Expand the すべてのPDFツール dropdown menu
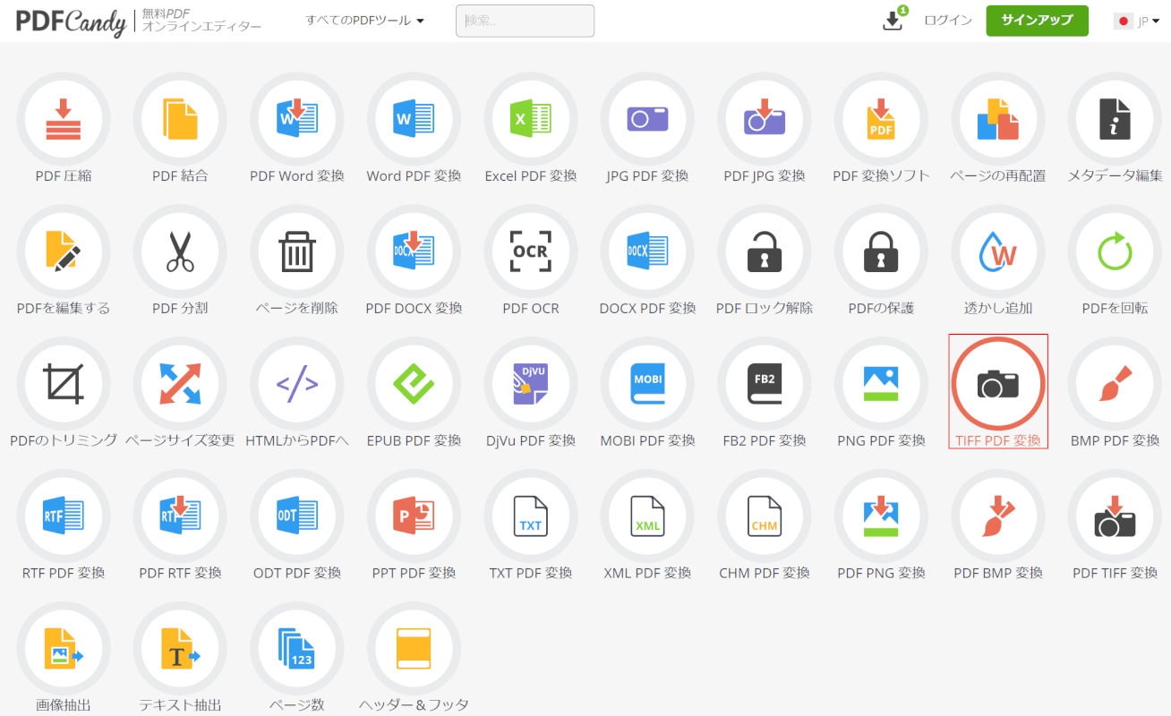This screenshot has height=716, width=1171. pyautogui.click(x=364, y=20)
